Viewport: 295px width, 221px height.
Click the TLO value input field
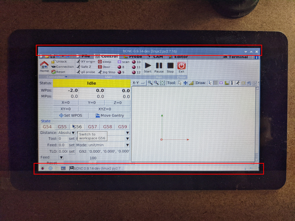(63, 151)
